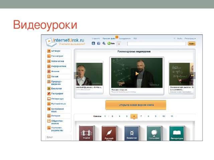The image size is (214, 160).
Task: Select class 1 tab
Action: tap(105, 116)
